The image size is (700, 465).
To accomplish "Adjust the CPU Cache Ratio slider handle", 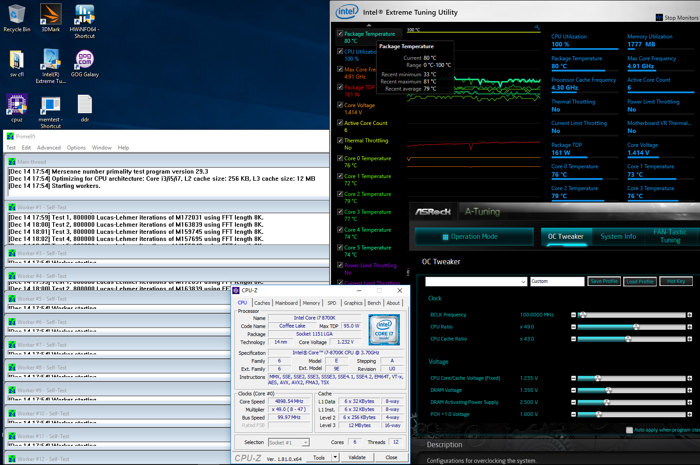I will [628, 339].
